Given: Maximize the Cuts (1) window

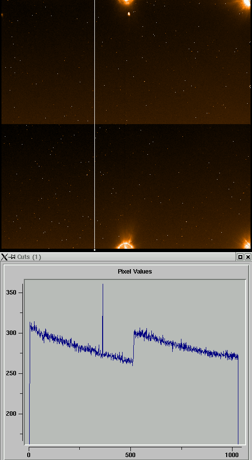Looking at the screenshot, I should coord(240,258).
